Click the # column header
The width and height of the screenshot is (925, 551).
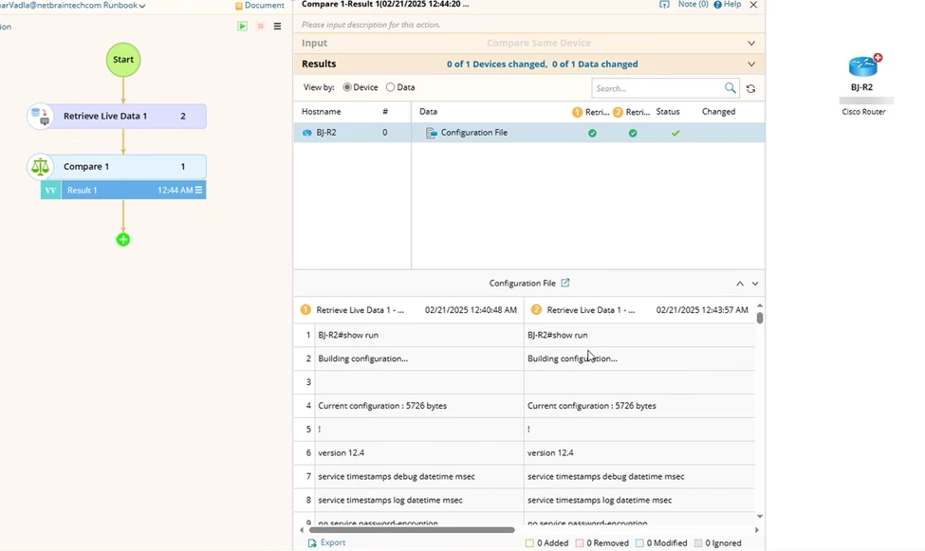385,112
